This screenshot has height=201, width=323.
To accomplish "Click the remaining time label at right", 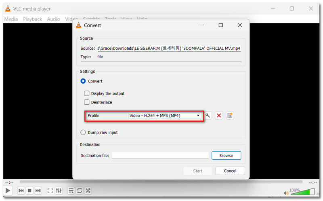I will pos(313,182).
